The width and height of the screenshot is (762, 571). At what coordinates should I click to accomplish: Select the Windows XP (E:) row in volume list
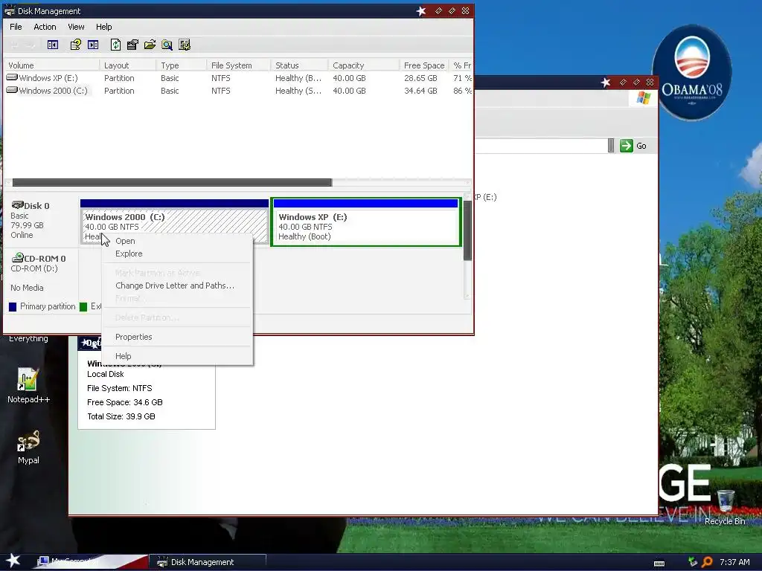click(237, 77)
